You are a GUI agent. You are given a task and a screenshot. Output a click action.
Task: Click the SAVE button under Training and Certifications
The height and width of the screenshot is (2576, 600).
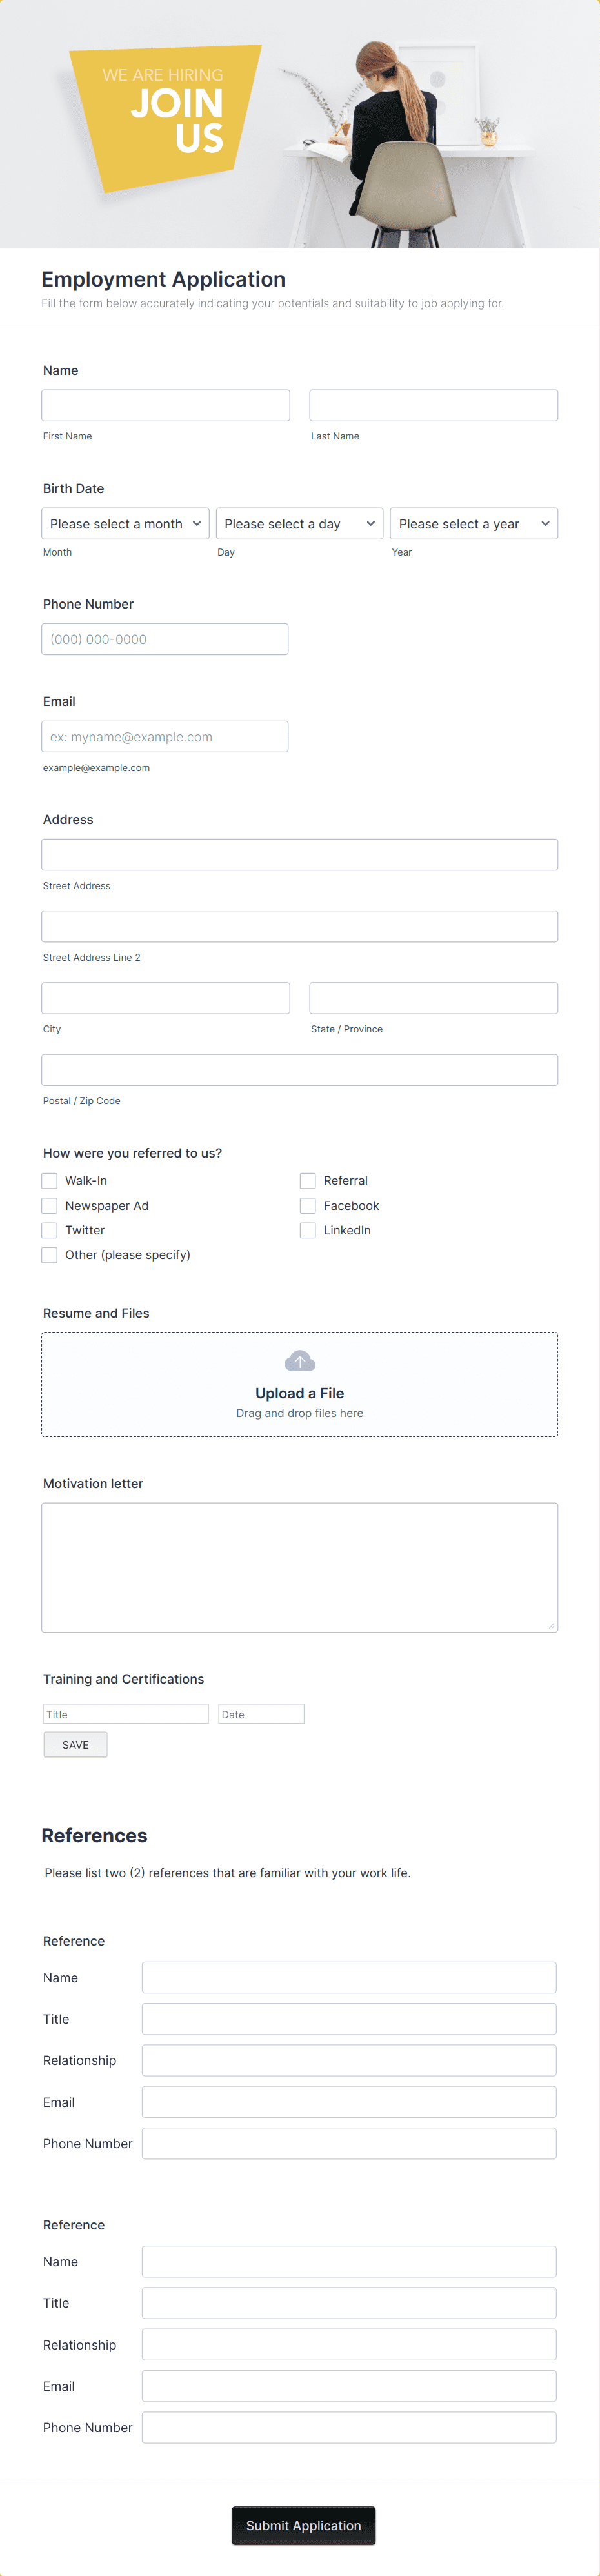(x=75, y=1744)
